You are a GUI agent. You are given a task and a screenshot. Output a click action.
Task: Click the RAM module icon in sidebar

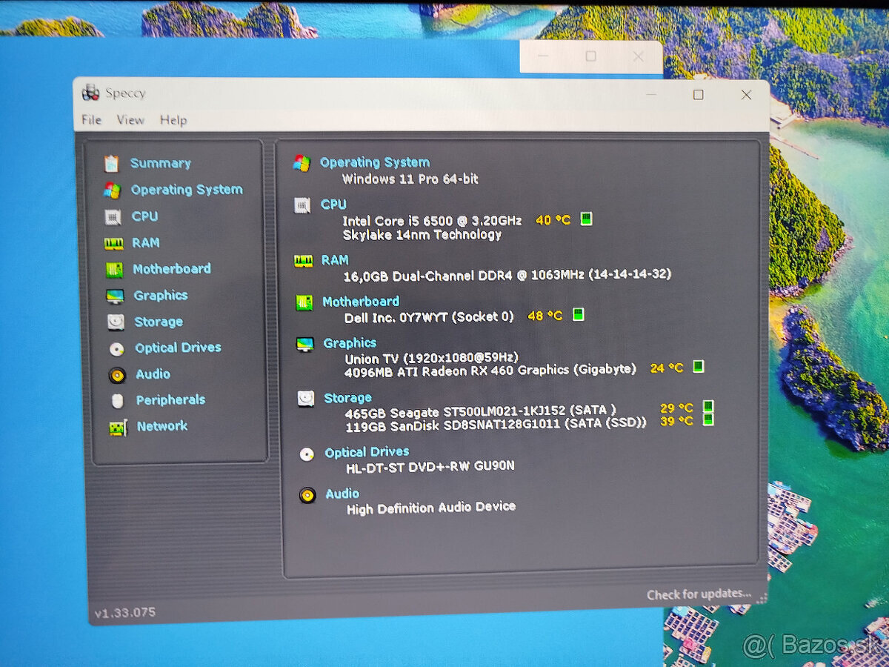(x=113, y=244)
